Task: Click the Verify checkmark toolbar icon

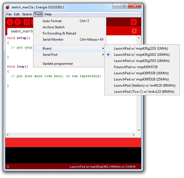Action: [10, 22]
